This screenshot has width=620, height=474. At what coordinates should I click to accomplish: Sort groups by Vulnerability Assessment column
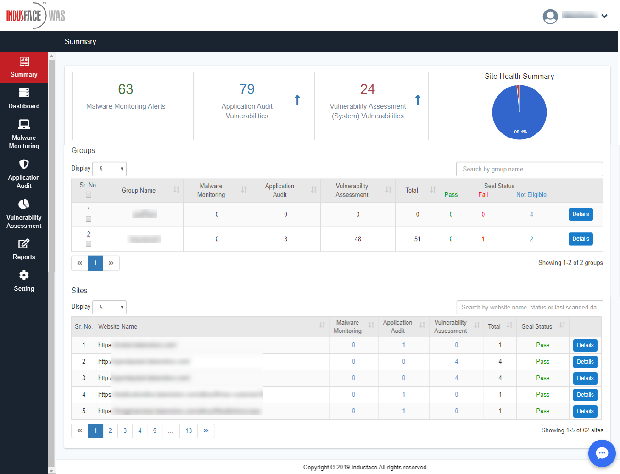coord(388,189)
